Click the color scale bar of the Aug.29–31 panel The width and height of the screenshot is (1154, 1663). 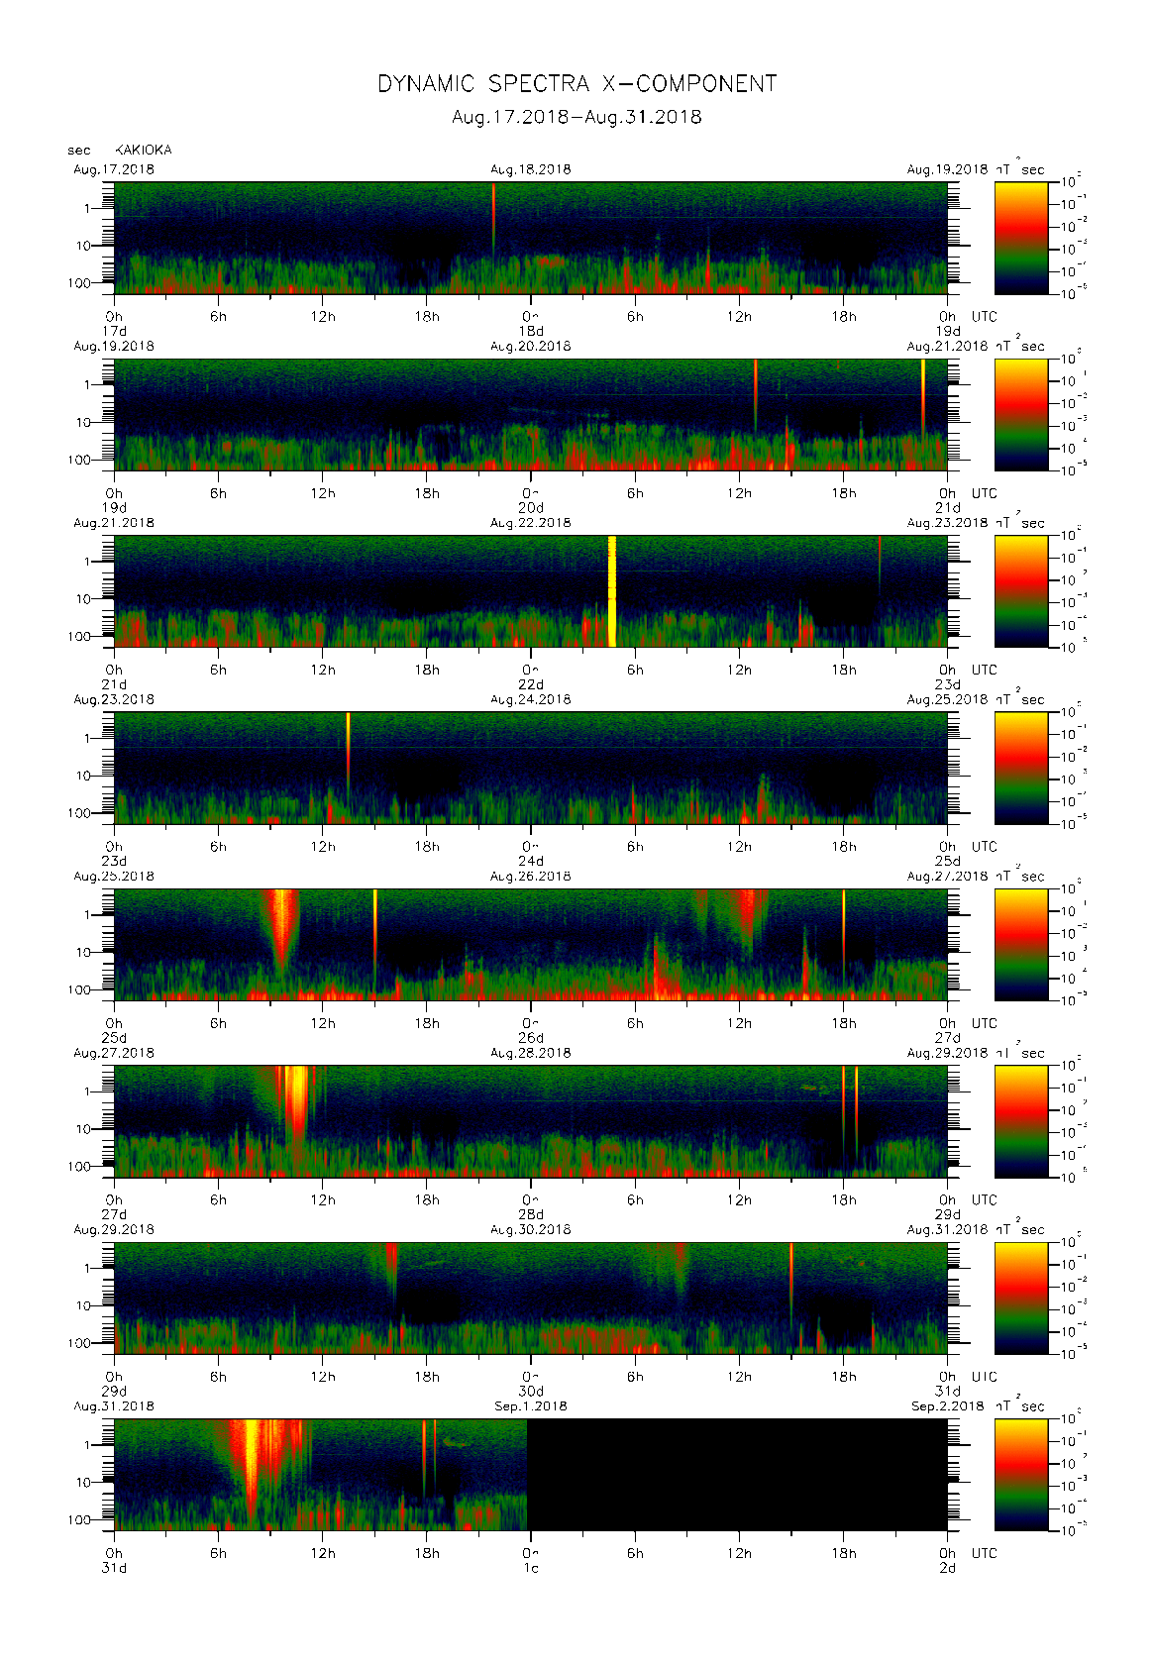[1021, 1298]
